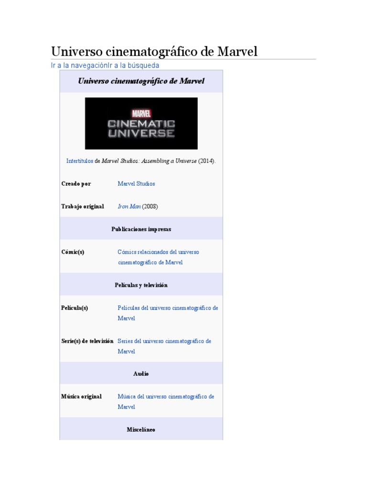
Task: Click the 'Serie(s) de televisión' label
Action: [87, 341]
